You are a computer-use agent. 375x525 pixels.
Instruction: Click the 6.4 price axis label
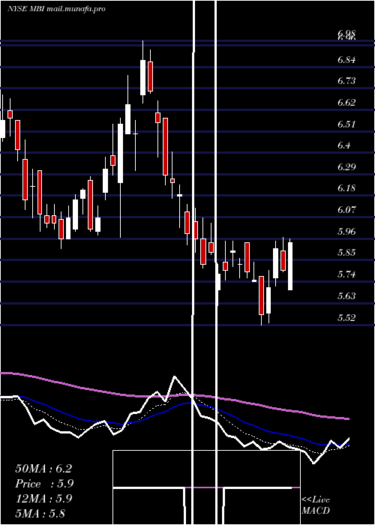pyautogui.click(x=344, y=145)
